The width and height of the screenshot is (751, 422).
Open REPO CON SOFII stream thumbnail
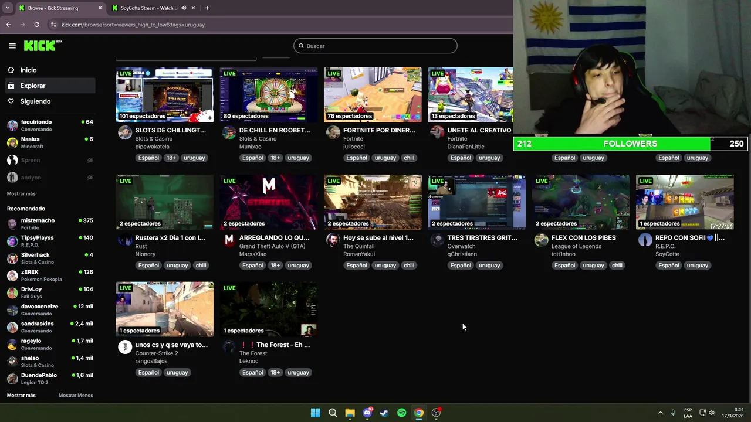point(685,202)
